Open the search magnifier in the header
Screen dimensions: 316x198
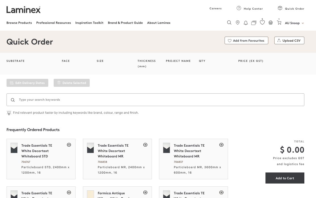[229, 22]
